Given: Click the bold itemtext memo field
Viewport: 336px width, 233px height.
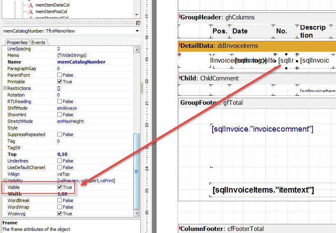Looking at the screenshot, I should point(263,190).
